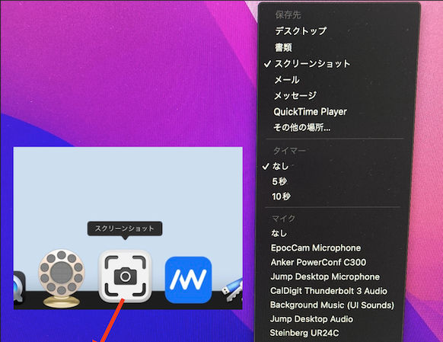Image resolution: width=443 pixels, height=342 pixels.
Task: Select Jump Desktop Audio input
Action: click(311, 319)
